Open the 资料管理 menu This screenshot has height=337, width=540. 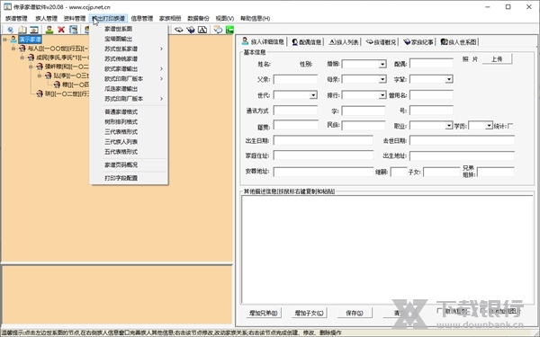[x=75, y=18]
